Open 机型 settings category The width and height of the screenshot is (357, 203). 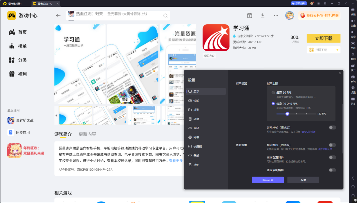click(x=206, y=110)
